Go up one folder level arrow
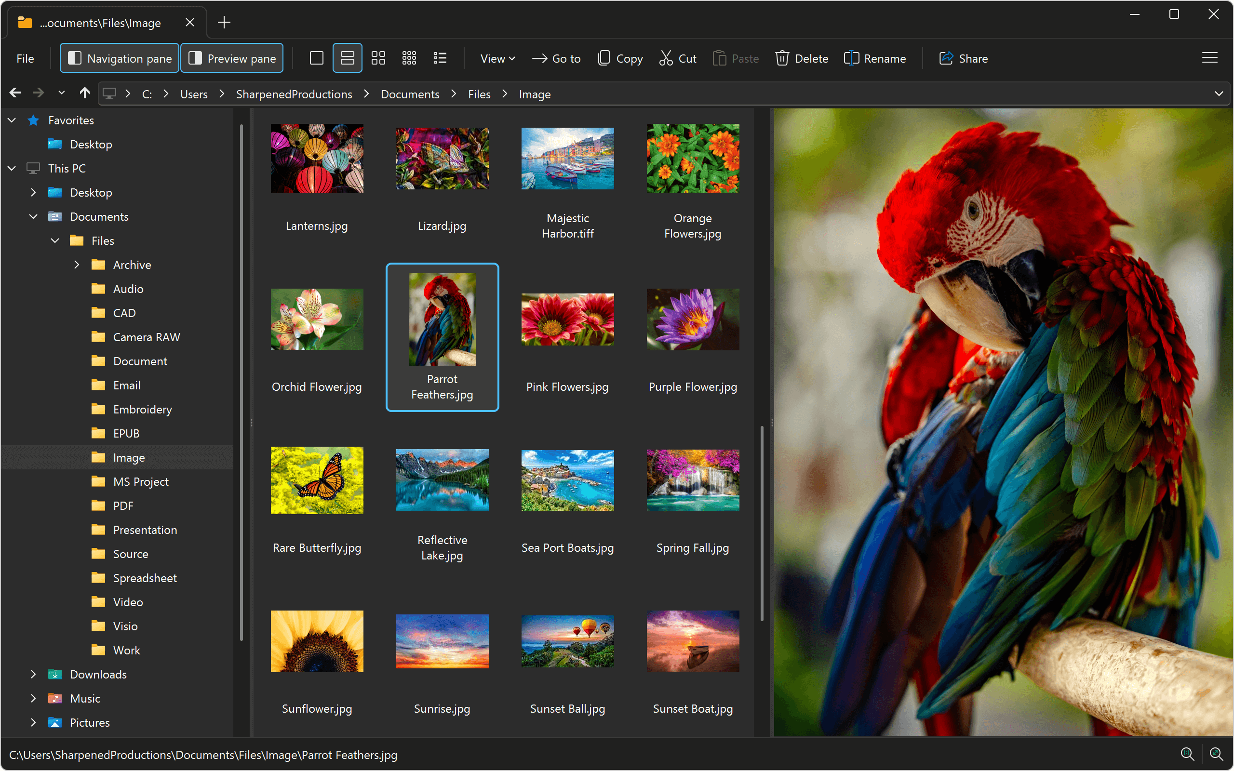The width and height of the screenshot is (1234, 771). pyautogui.click(x=85, y=93)
